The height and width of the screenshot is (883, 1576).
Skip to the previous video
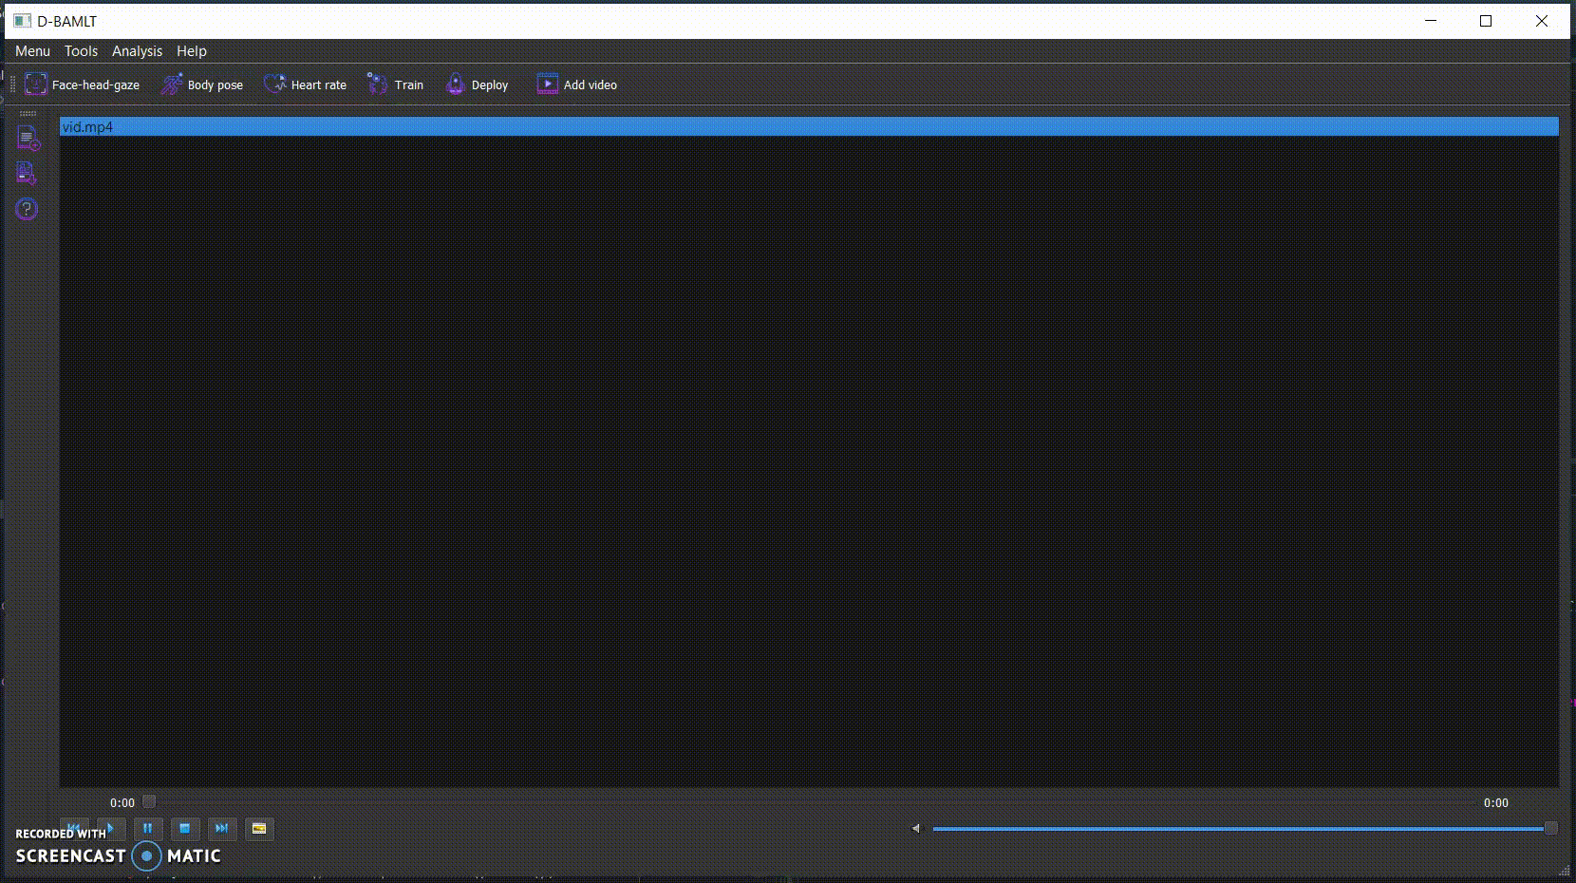tap(74, 829)
